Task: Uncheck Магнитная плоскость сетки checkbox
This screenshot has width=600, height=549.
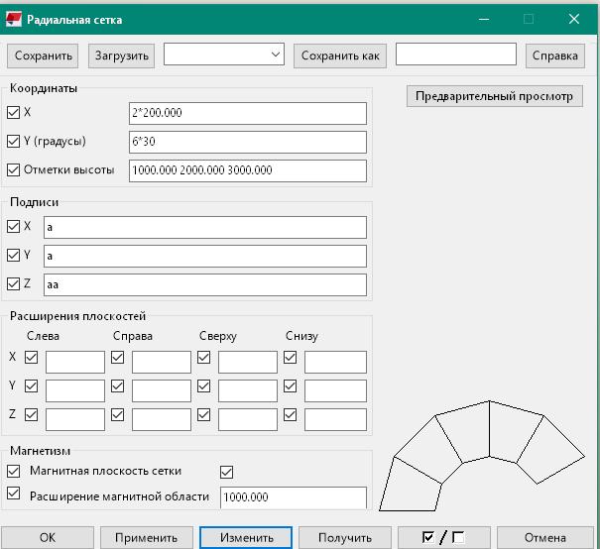Action: click(x=14, y=472)
